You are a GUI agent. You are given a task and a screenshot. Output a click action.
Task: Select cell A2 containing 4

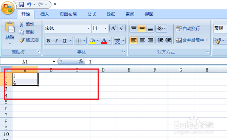click(x=25, y=82)
